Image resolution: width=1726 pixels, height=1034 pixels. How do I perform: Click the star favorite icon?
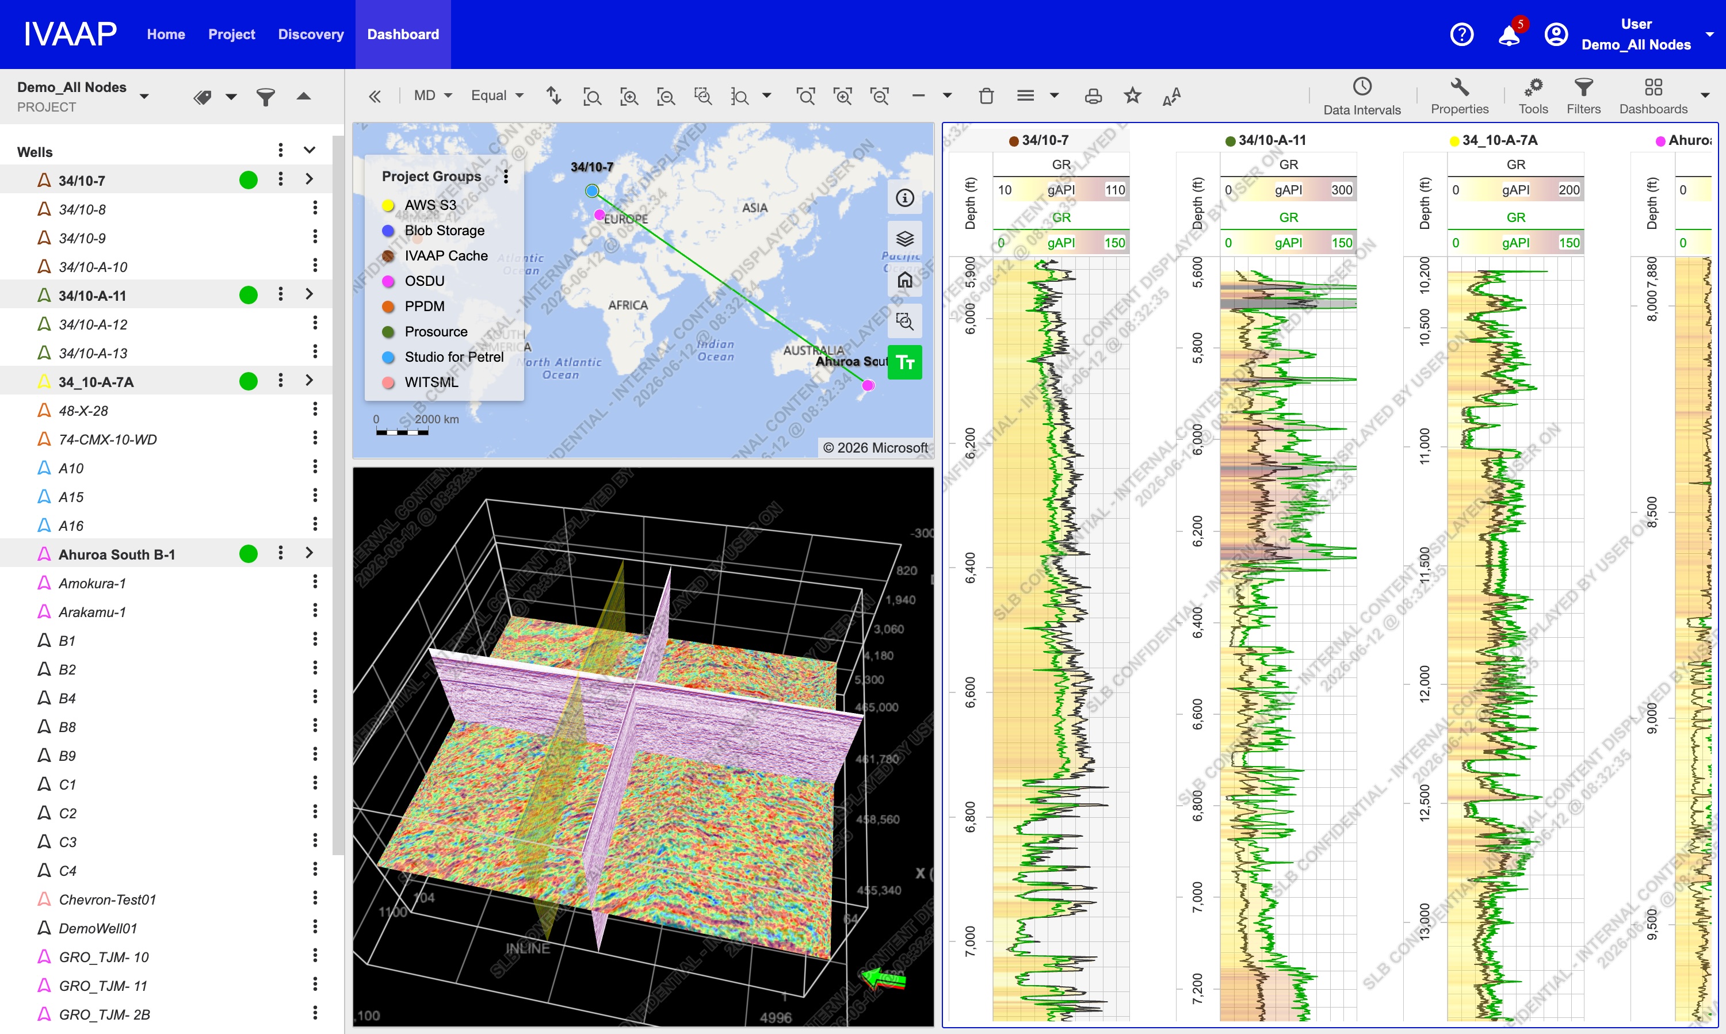point(1133,95)
